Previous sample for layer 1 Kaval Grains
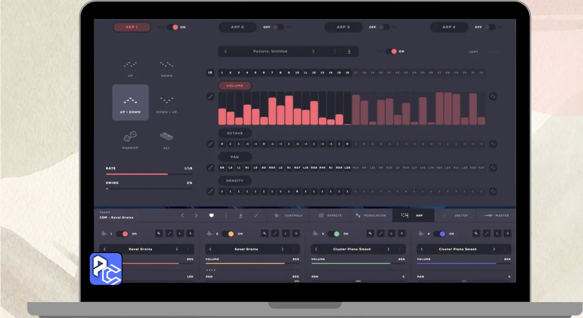Image resolution: width=583 pixels, height=318 pixels. pyautogui.click(x=105, y=249)
